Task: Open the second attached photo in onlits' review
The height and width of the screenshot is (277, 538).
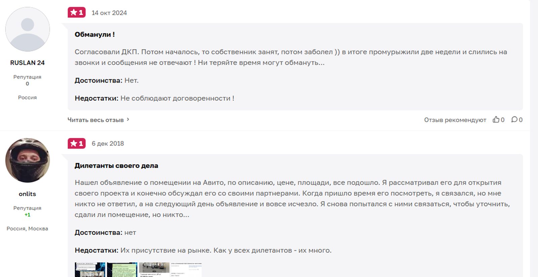Action: (x=122, y=270)
